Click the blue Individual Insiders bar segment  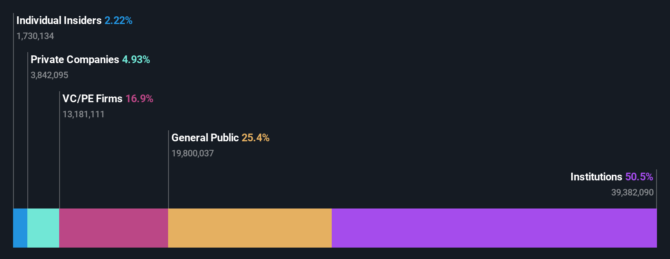pos(20,228)
